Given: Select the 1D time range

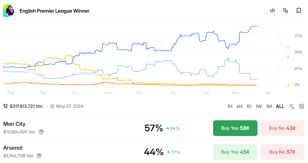Looking at the screenshot, I should [x=249, y=106].
